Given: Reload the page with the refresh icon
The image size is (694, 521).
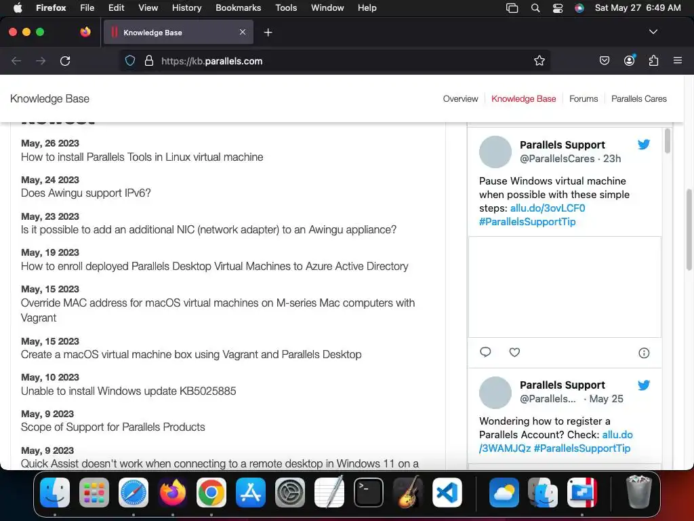Looking at the screenshot, I should tap(65, 60).
